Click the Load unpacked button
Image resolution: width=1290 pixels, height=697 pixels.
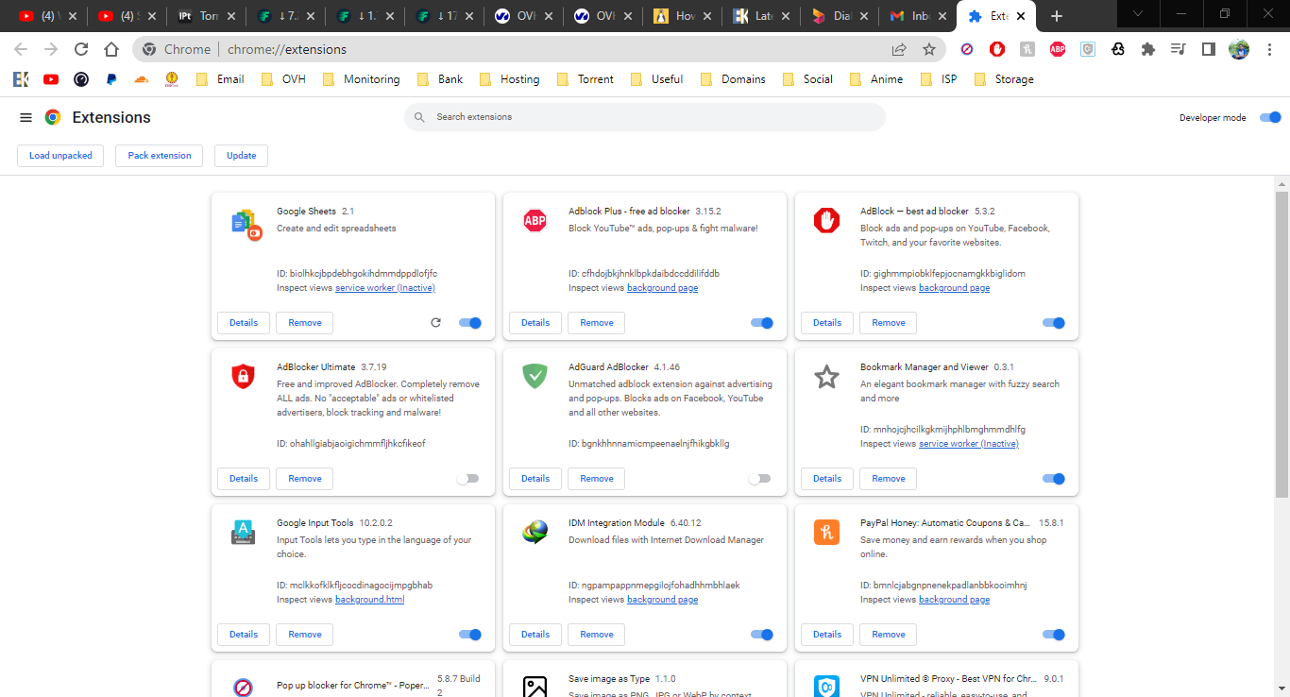(x=60, y=156)
